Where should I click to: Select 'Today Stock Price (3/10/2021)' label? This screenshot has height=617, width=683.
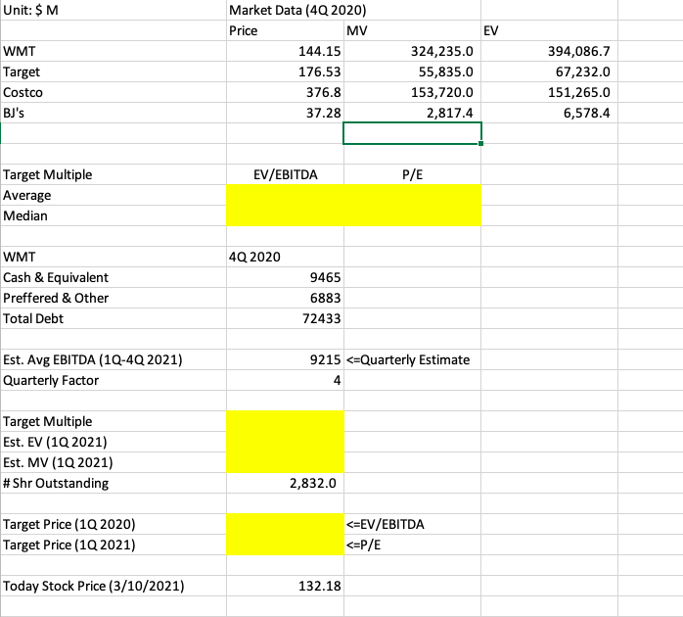114,586
